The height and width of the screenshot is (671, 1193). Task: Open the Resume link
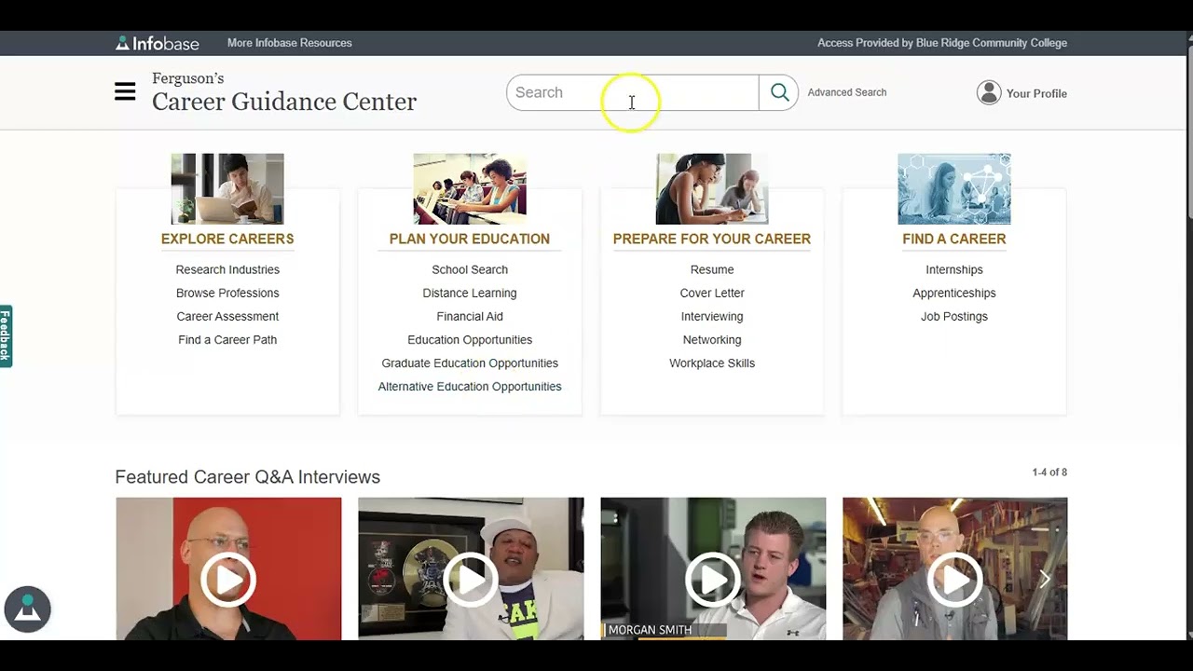click(x=712, y=269)
